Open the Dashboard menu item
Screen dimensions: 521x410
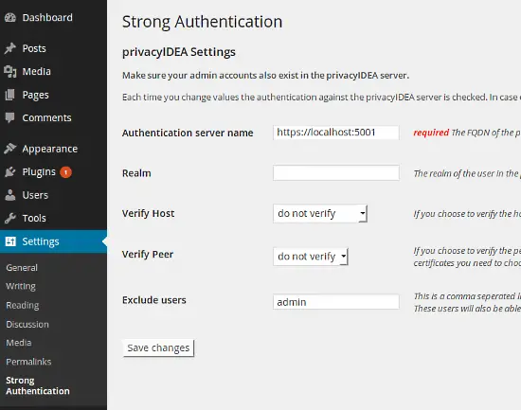click(x=47, y=18)
